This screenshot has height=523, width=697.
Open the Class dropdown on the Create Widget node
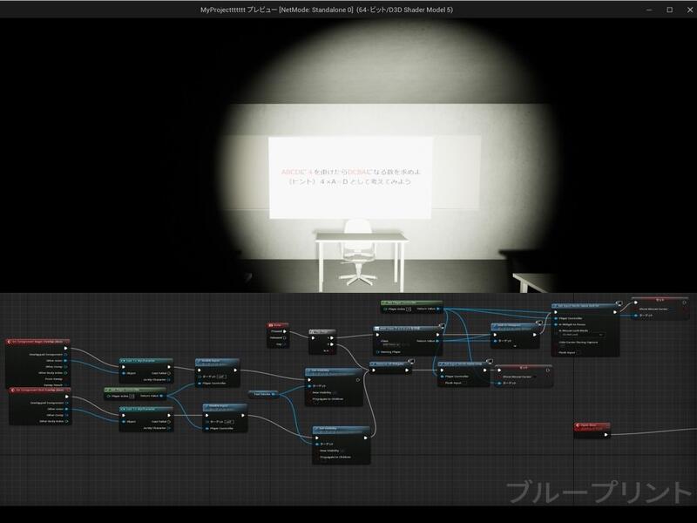point(394,344)
